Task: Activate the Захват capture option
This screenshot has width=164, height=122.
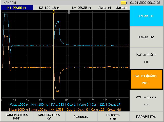Action: (x=121, y=8)
